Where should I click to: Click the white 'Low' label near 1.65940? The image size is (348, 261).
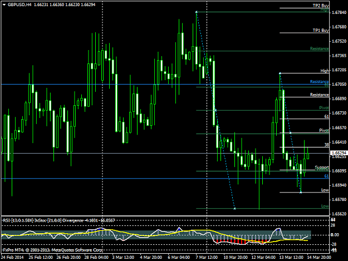(325, 190)
